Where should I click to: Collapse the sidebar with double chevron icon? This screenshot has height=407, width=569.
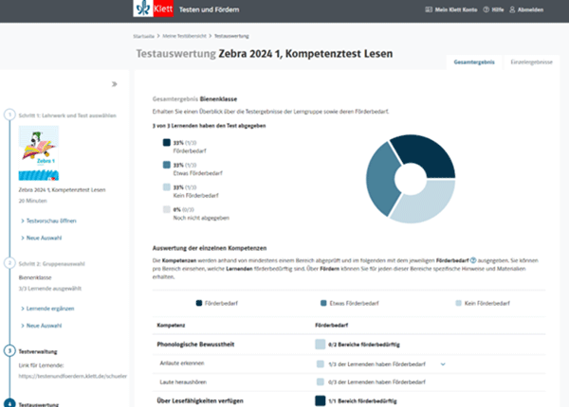(x=115, y=84)
